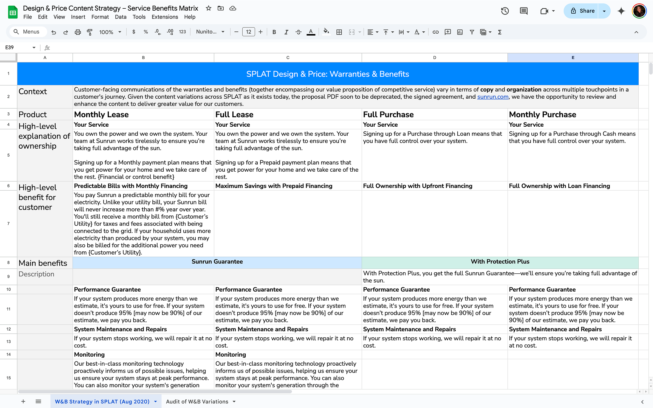Format as currency with dollar icon
Screen dimensions: 653x408
click(134, 32)
